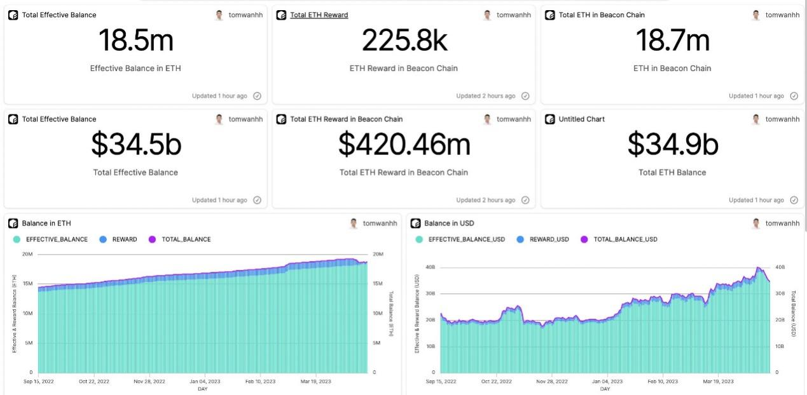
Task: Click the query icon beside Balance in USD
Action: pyautogui.click(x=416, y=223)
